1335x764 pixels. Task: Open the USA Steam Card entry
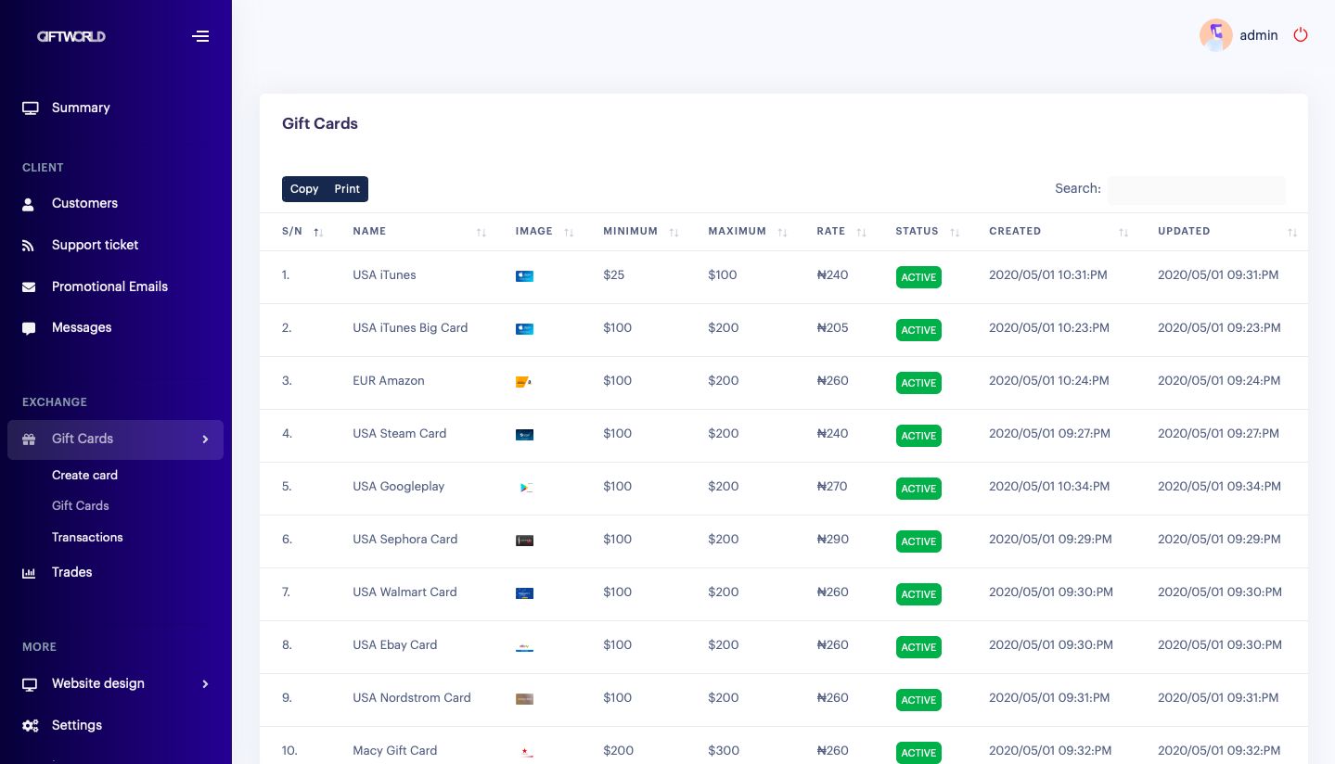[x=399, y=433]
